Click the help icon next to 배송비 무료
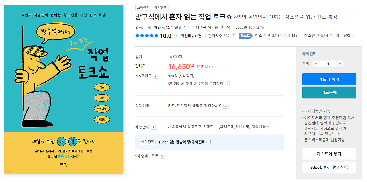Viewport: 367px width, 182px height. (163, 156)
